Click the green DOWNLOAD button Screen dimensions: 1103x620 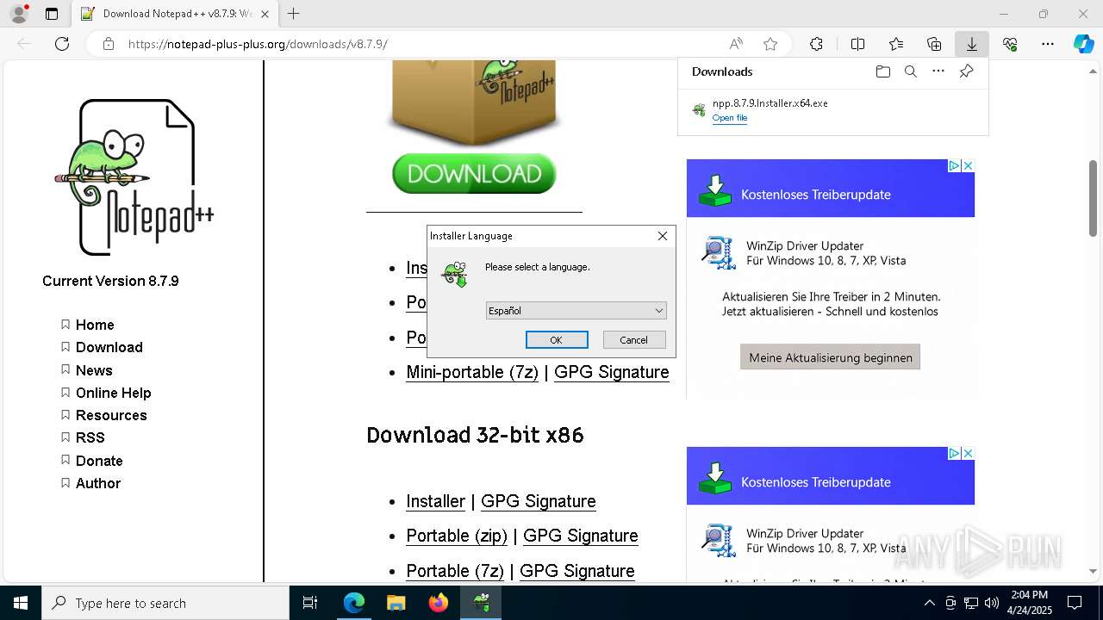474,174
